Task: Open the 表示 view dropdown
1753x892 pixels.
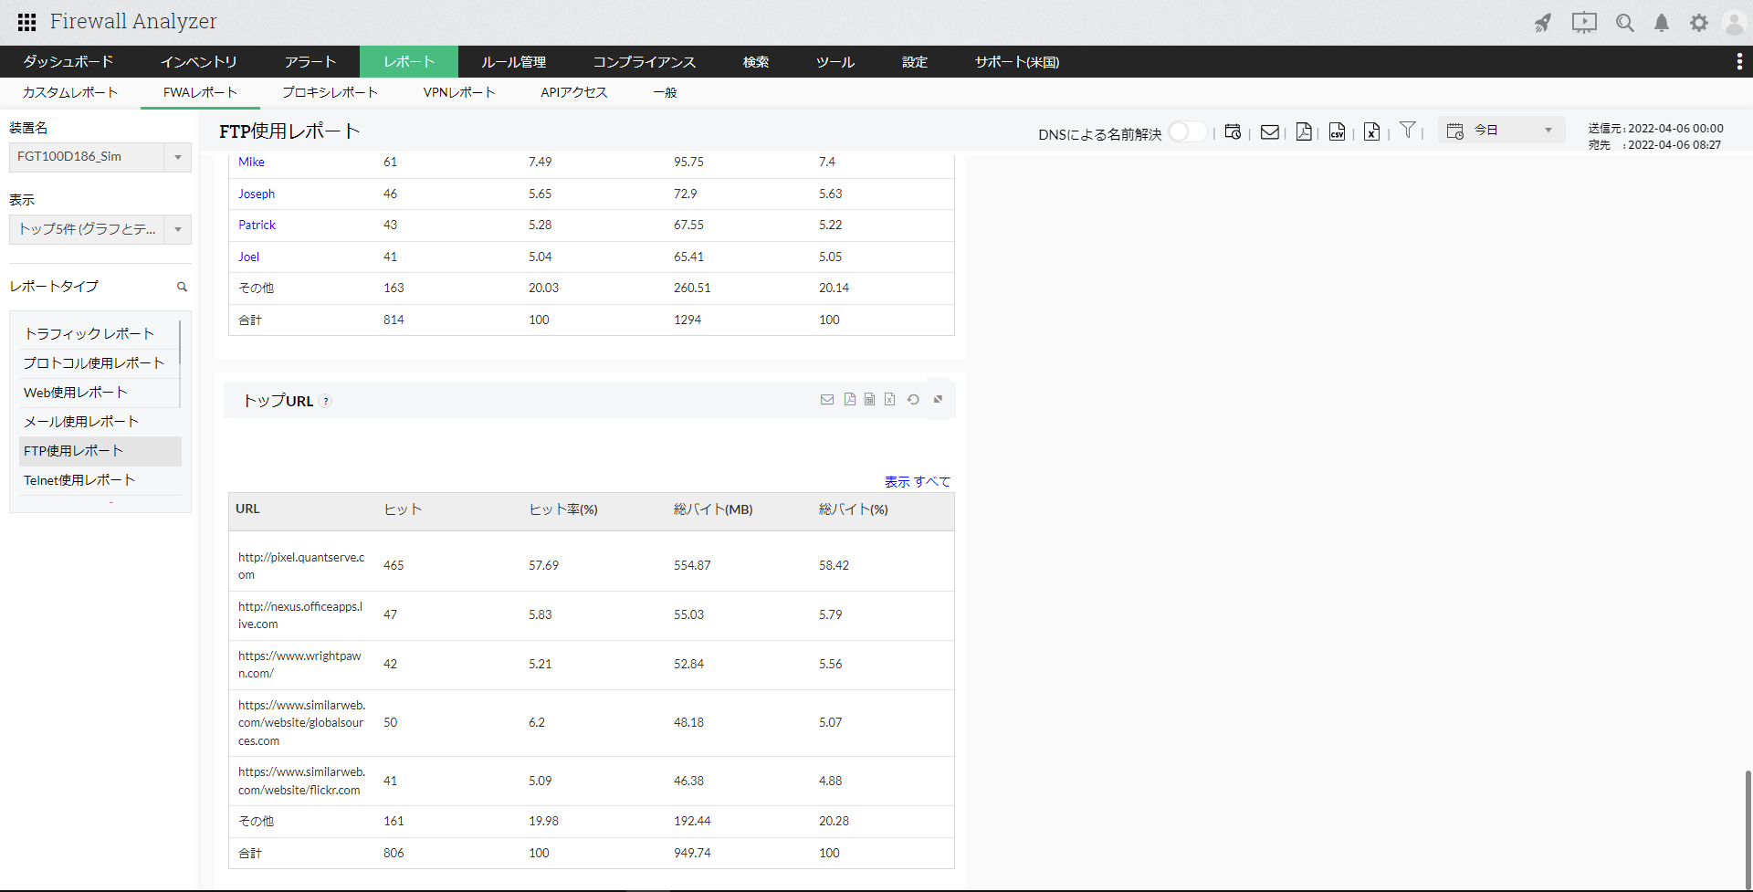Action: (x=100, y=229)
